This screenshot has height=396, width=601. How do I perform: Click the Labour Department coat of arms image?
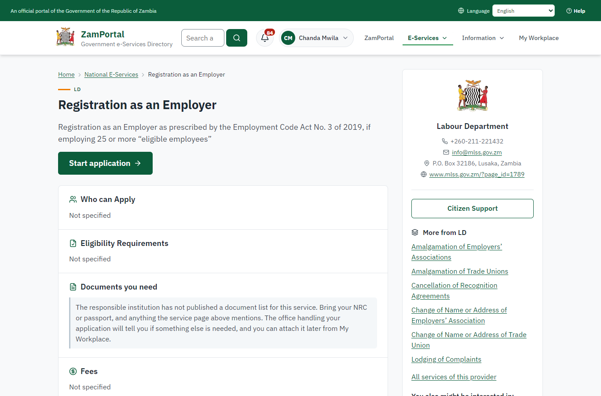473,95
